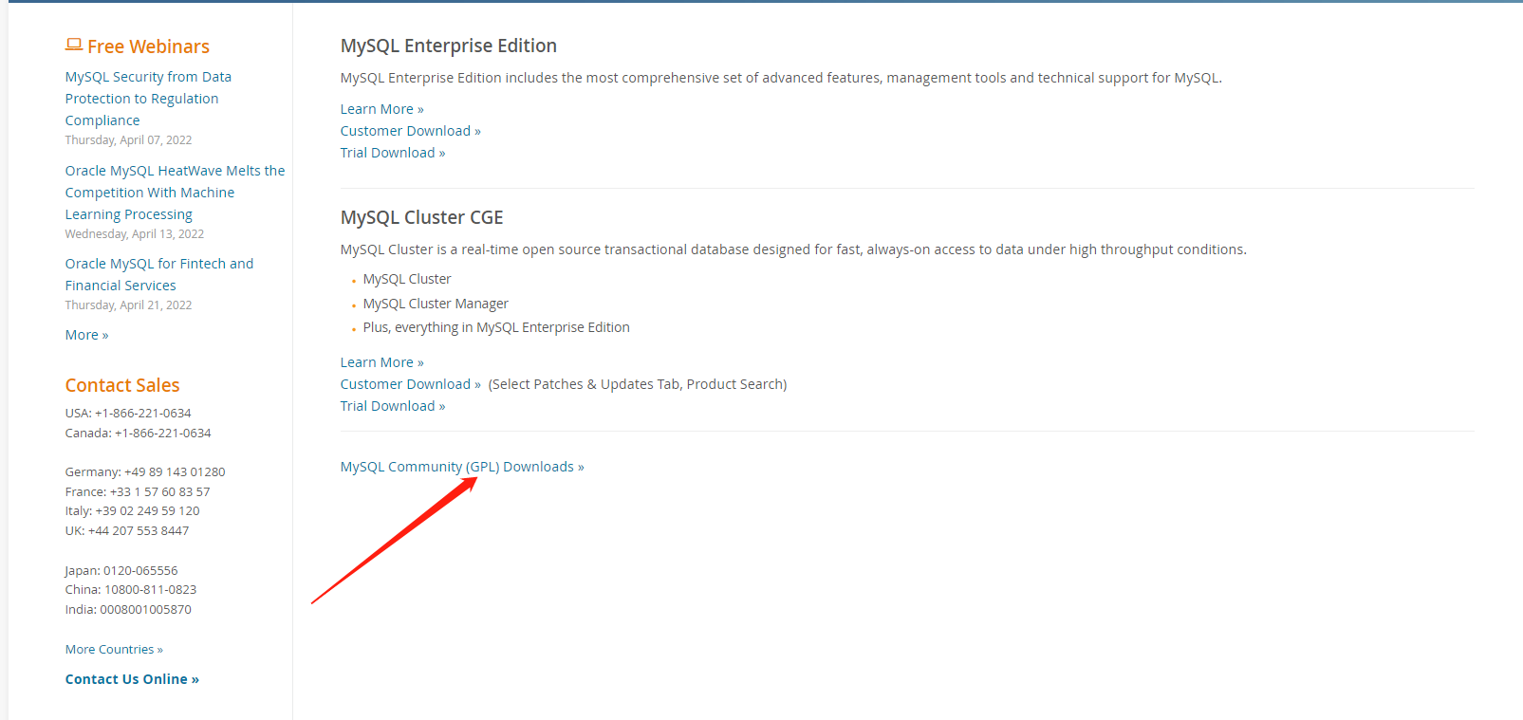
Task: Open Enterprise Edition Learn More » link
Action: click(382, 109)
